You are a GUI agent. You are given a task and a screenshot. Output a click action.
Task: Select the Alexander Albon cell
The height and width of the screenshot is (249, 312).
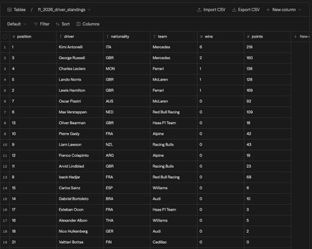[80, 220]
